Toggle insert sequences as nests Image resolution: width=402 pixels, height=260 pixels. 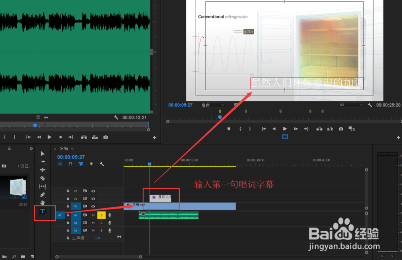coord(60,164)
